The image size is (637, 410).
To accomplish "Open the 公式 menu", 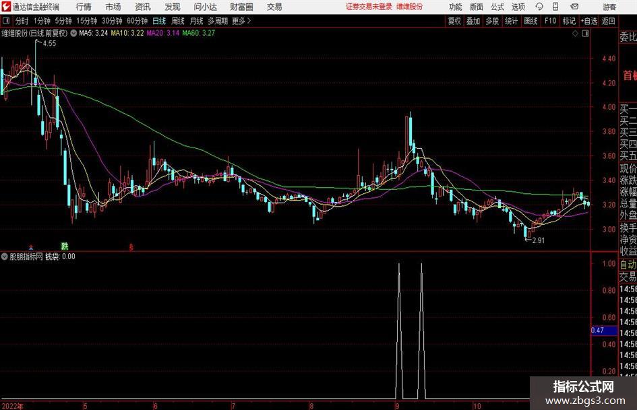I will click(497, 7).
